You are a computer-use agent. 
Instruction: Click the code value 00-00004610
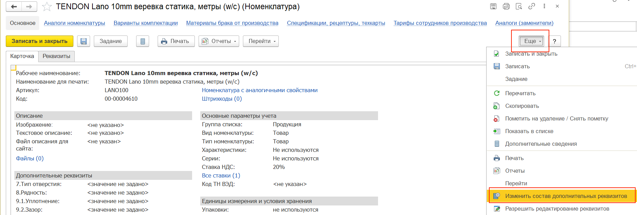click(121, 99)
